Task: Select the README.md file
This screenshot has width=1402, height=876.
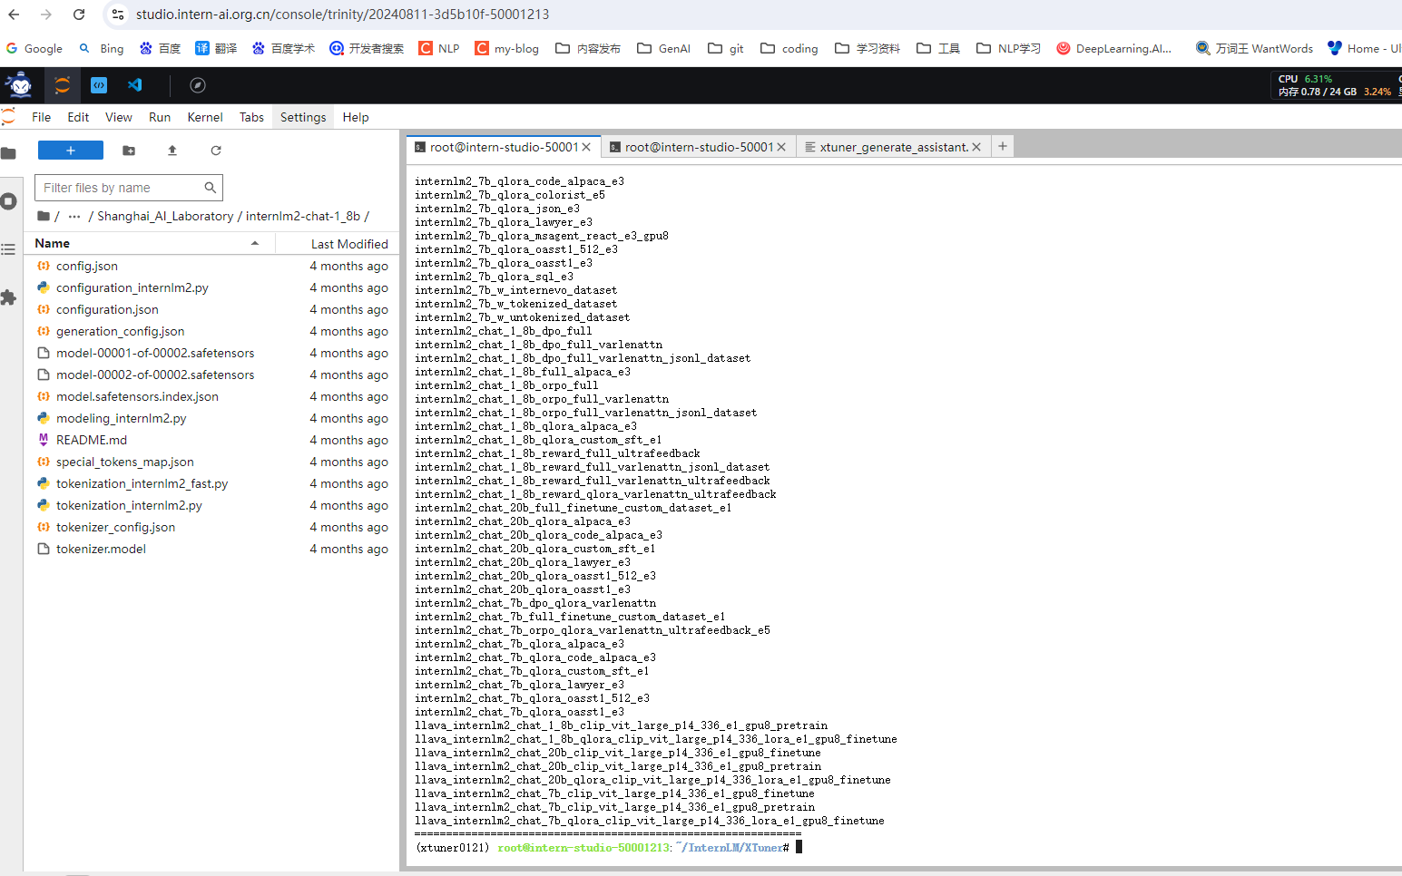Action: point(212,440)
